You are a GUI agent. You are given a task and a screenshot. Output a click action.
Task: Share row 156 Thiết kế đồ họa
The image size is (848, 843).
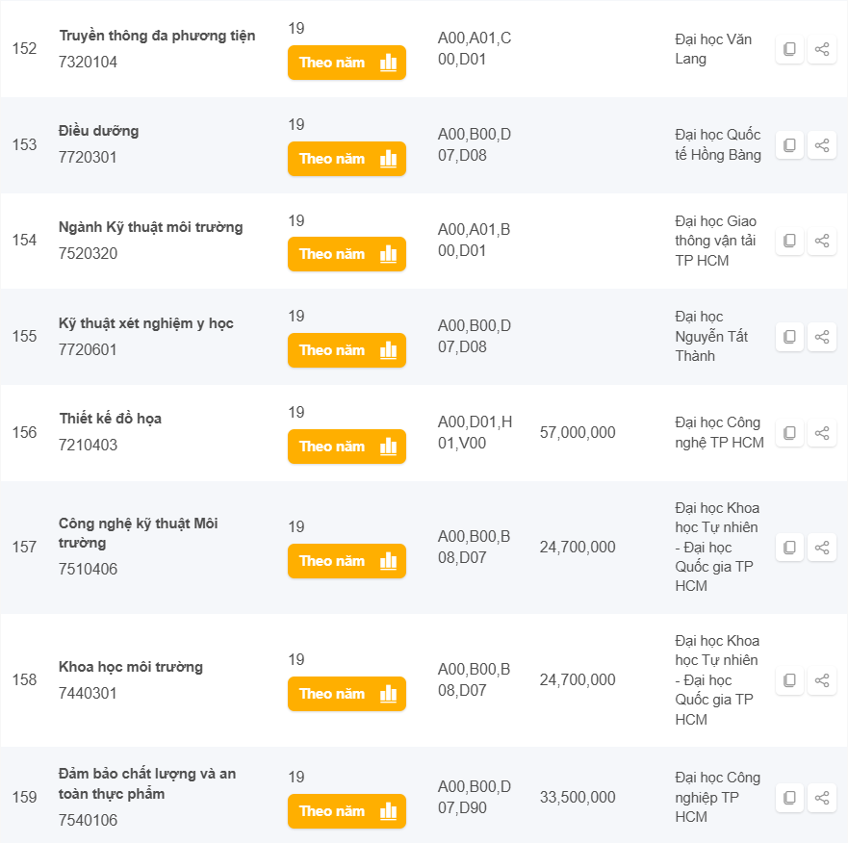(822, 433)
